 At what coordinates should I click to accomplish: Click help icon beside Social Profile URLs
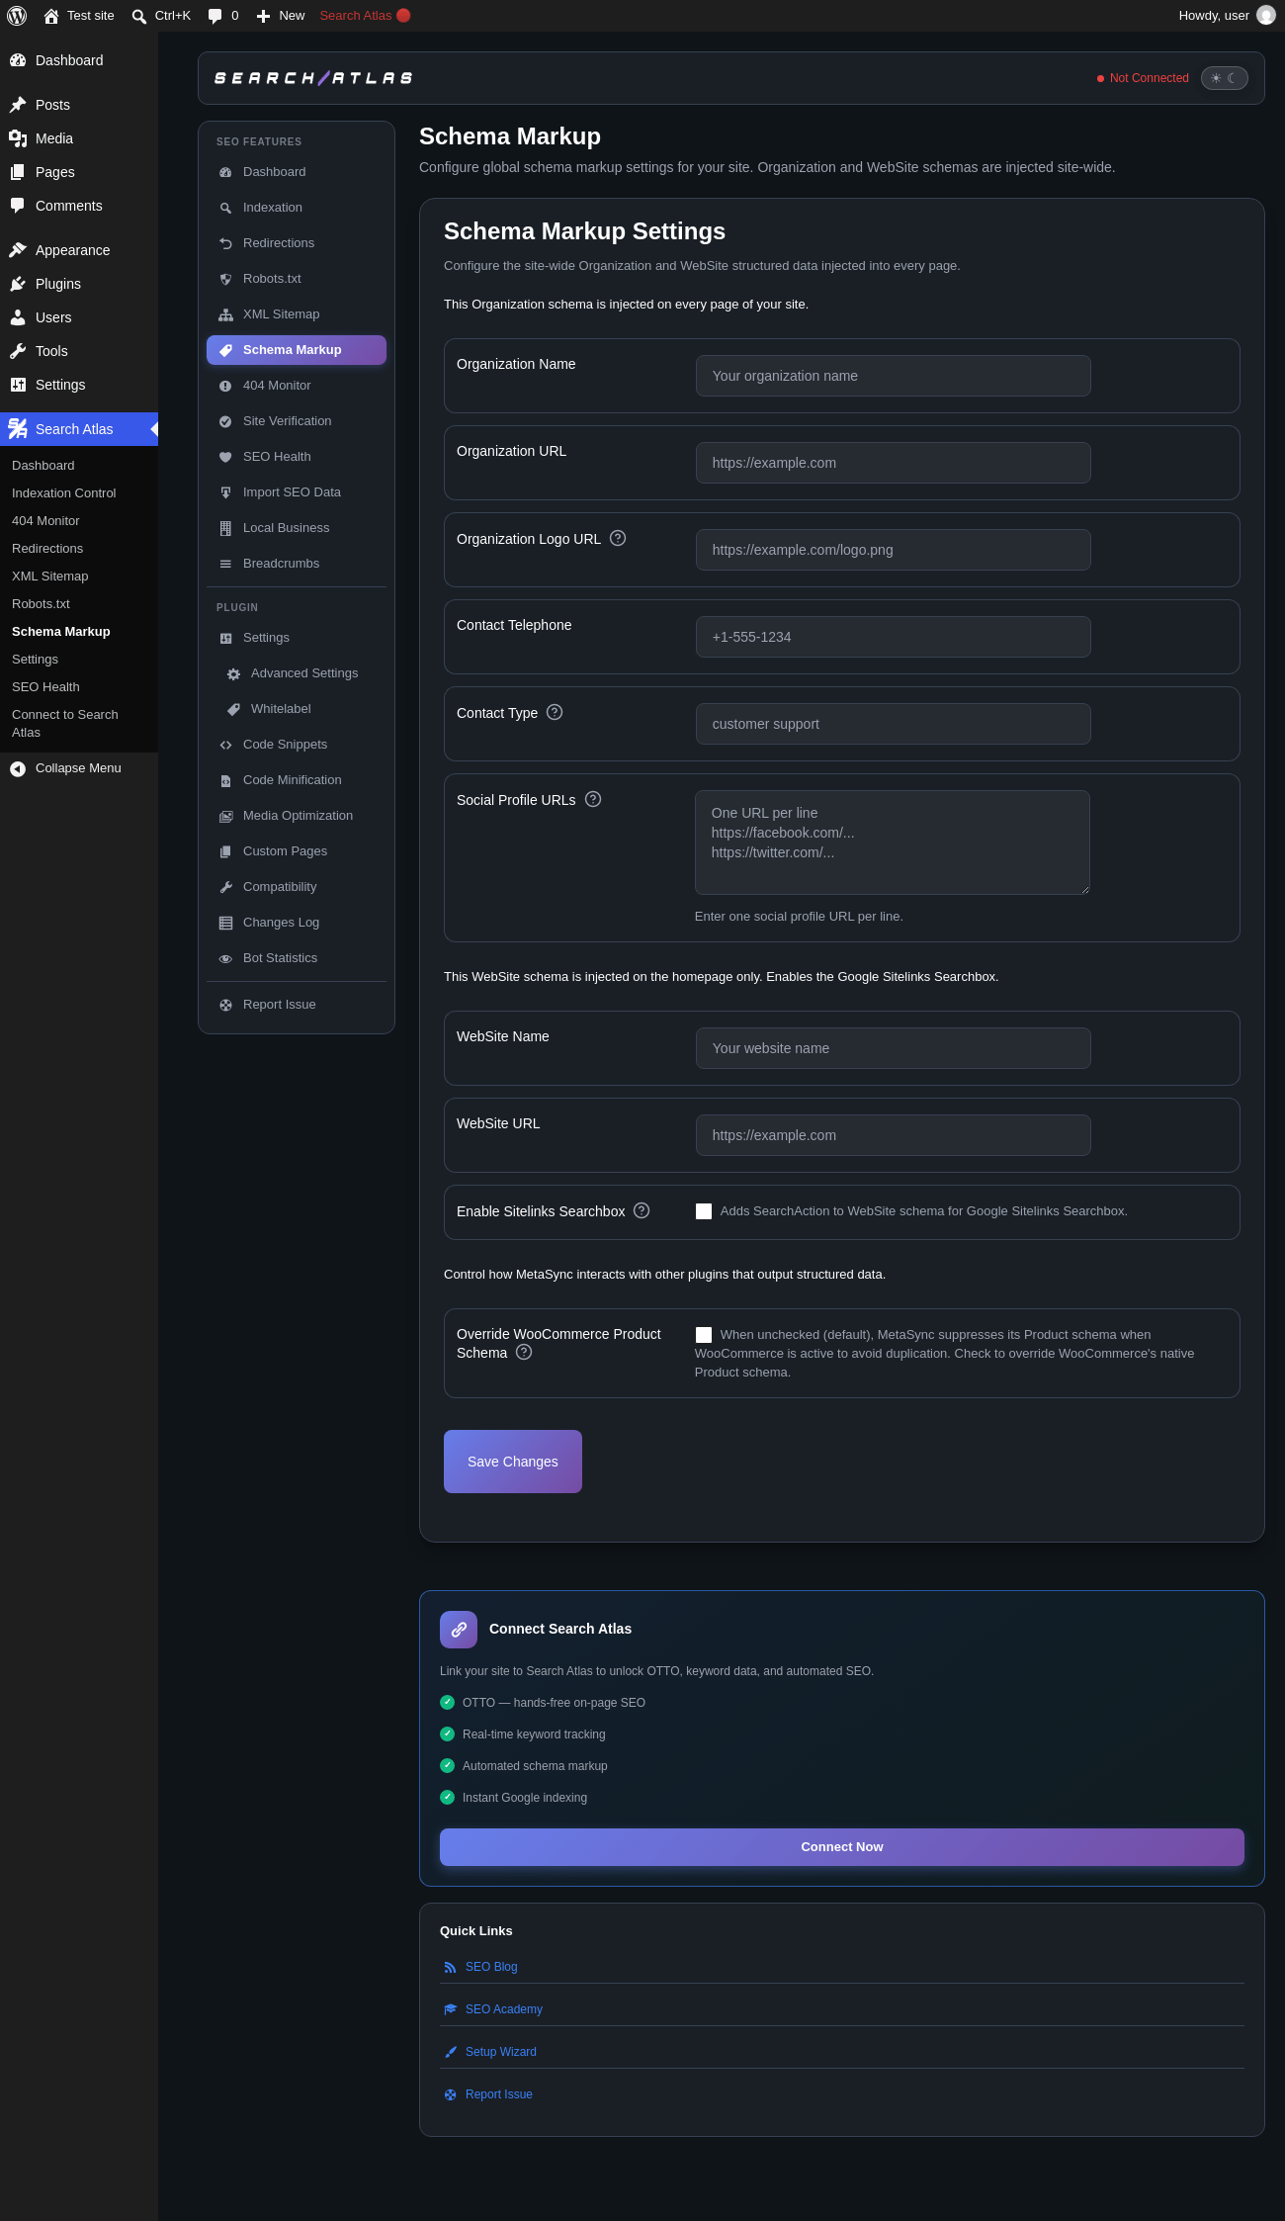[593, 799]
